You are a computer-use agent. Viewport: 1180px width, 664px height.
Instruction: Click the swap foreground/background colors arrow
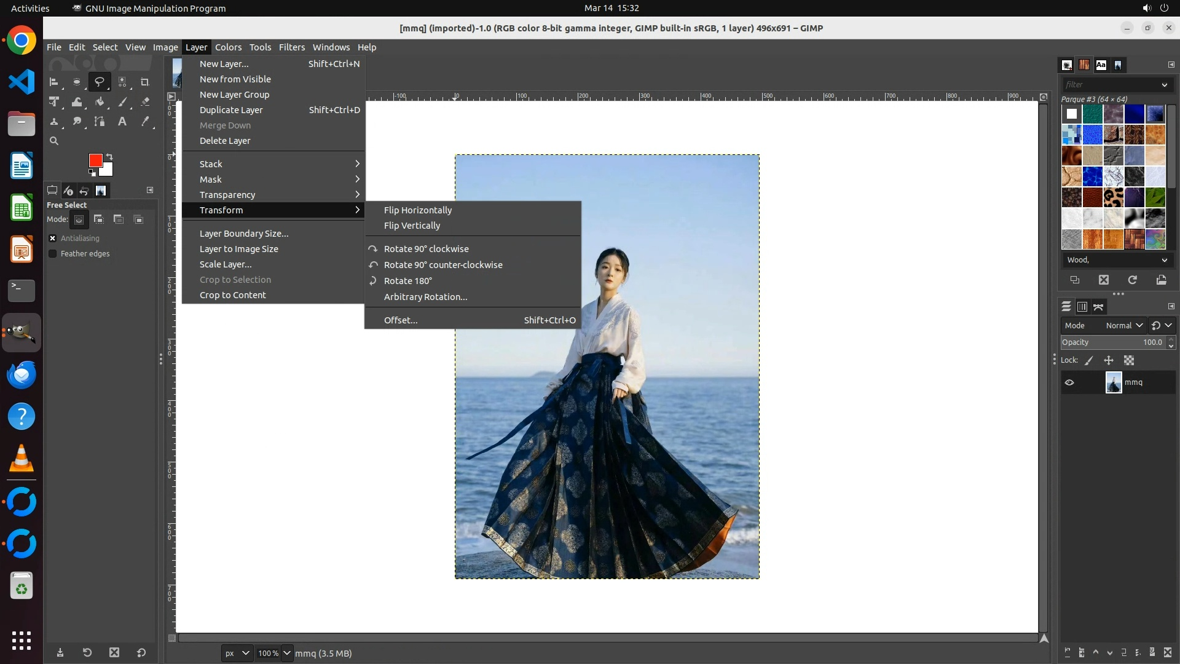109,156
